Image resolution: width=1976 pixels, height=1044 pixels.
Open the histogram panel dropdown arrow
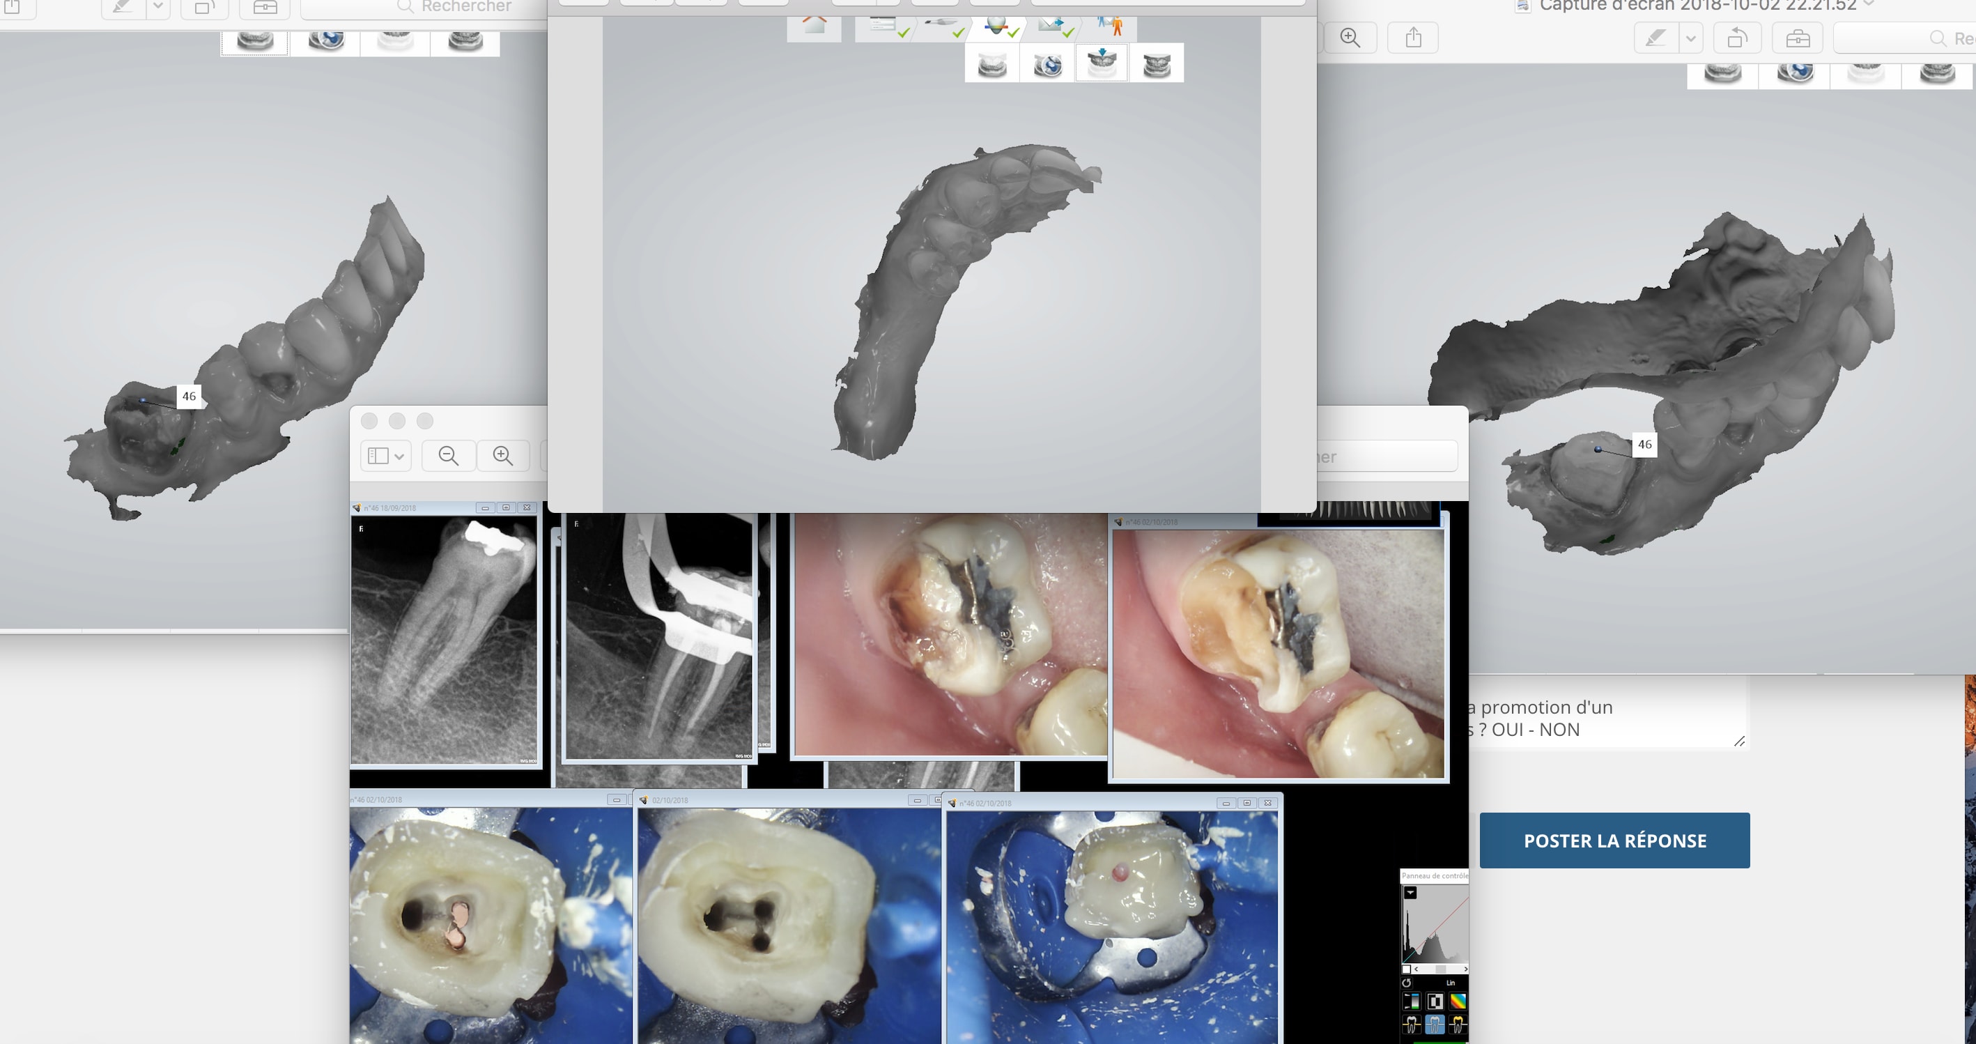coord(1410,893)
